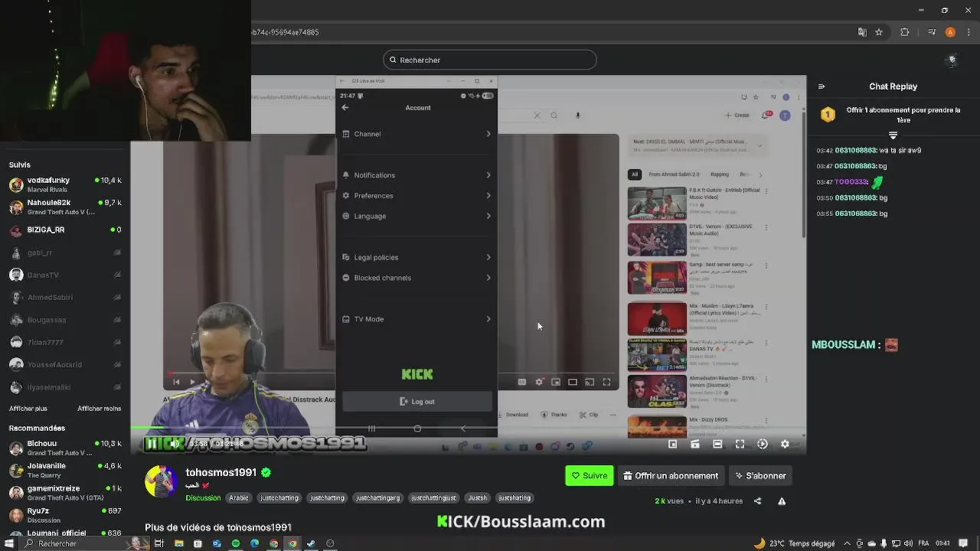Screen dimensions: 980x551
Task: Expand Preferences row in Account menu
Action: click(x=417, y=196)
